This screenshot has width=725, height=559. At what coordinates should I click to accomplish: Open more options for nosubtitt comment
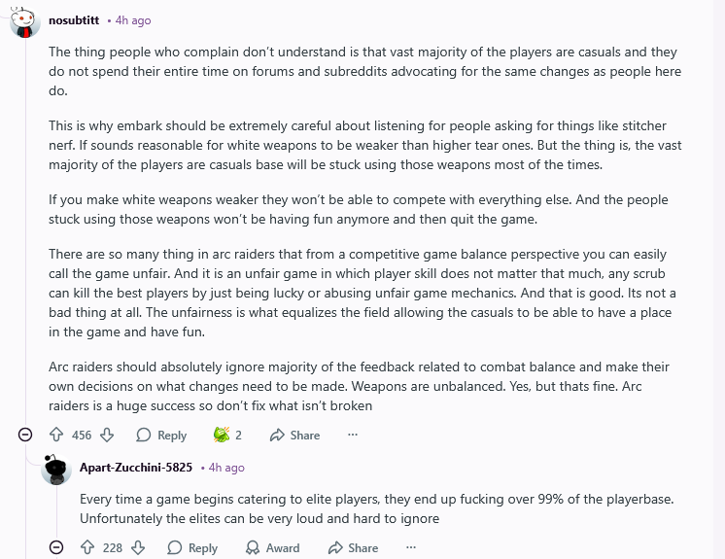tap(353, 435)
